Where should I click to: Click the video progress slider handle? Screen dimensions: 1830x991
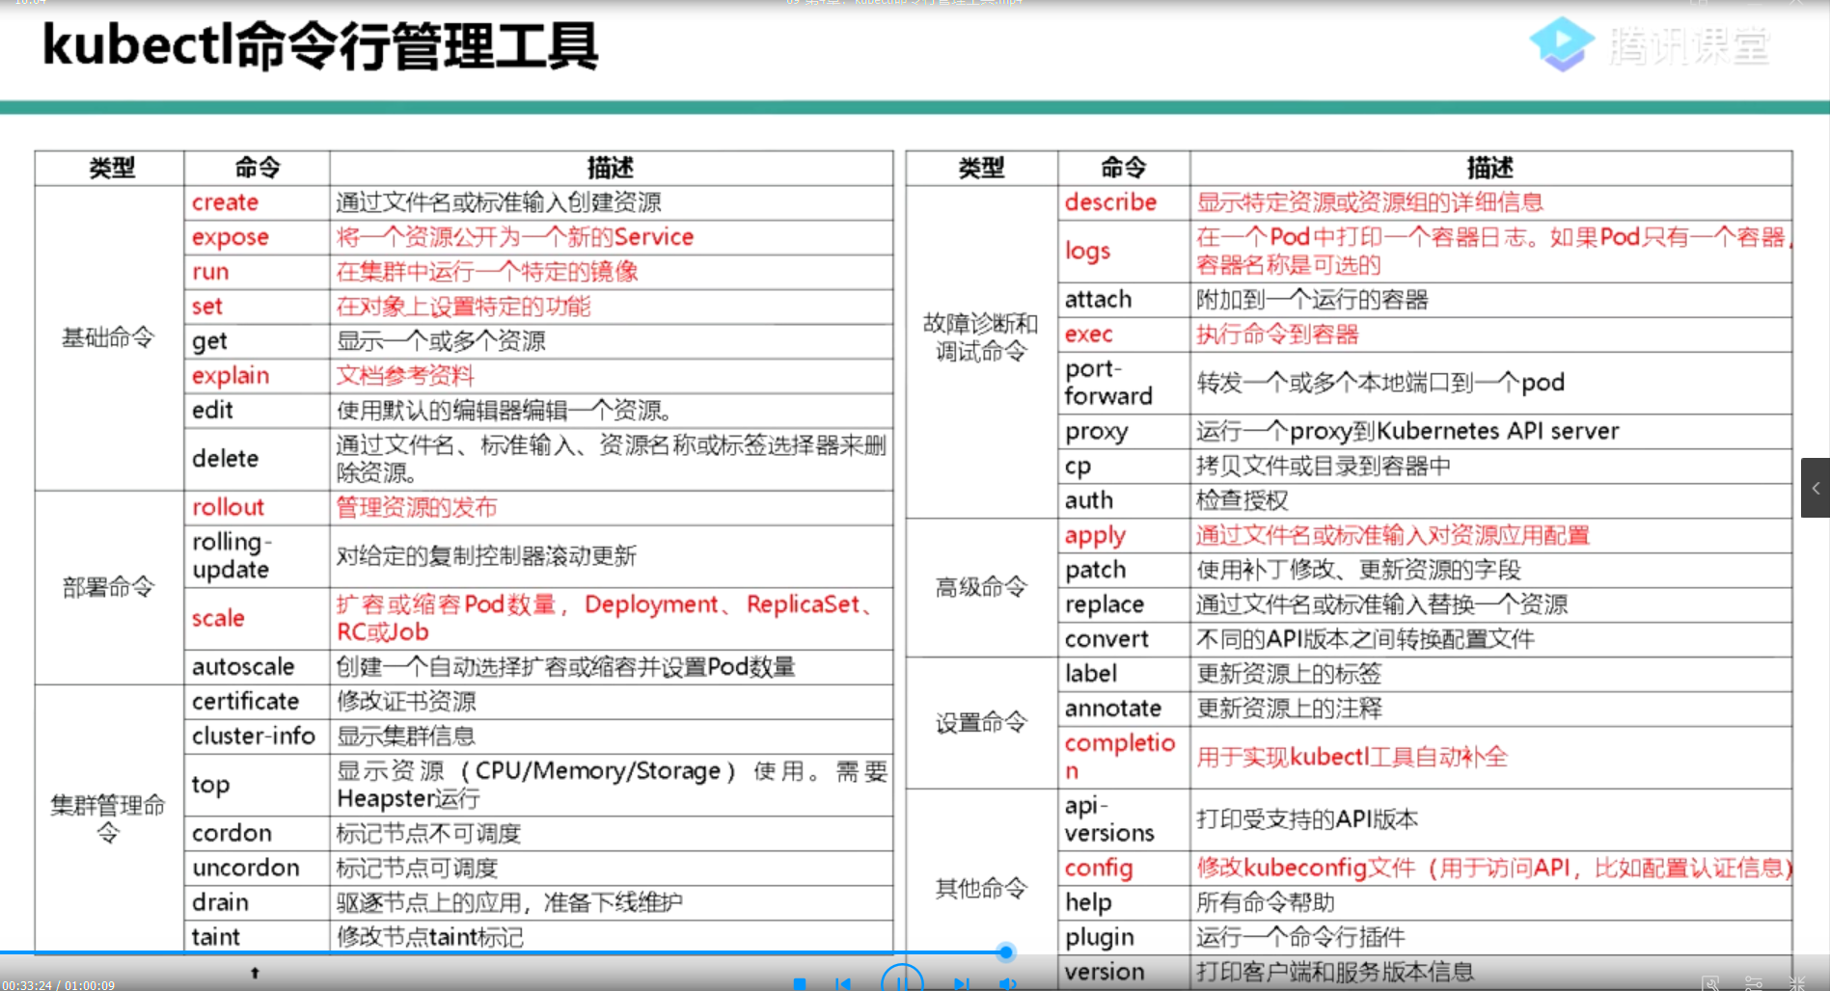tap(1006, 952)
